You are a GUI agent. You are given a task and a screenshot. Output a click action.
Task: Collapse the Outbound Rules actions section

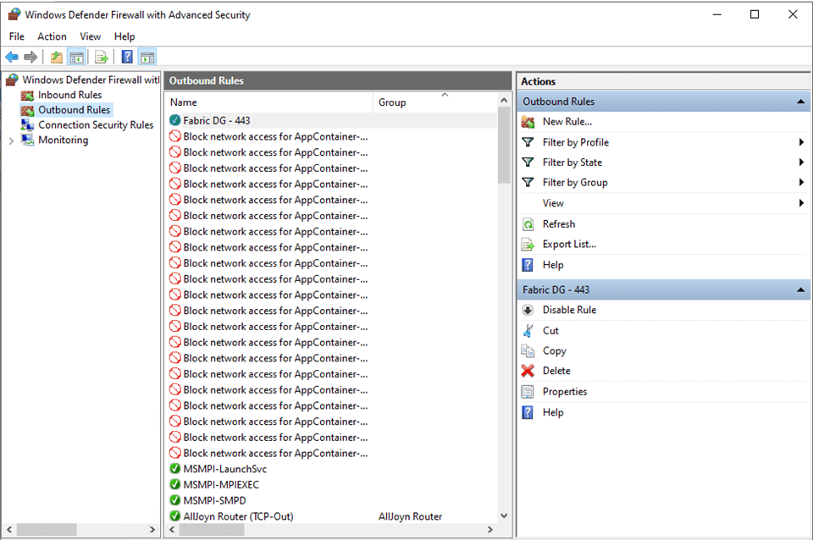click(x=800, y=102)
